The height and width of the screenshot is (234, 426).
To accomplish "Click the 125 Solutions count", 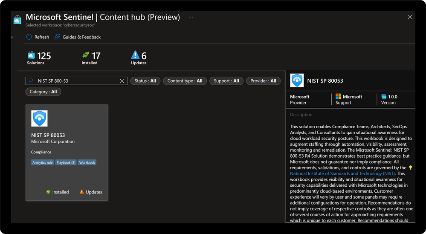I will (x=44, y=56).
